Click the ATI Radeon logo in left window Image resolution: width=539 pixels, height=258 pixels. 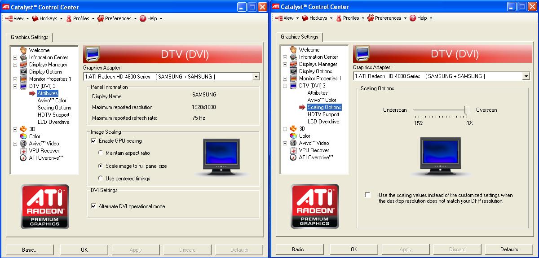point(45,206)
